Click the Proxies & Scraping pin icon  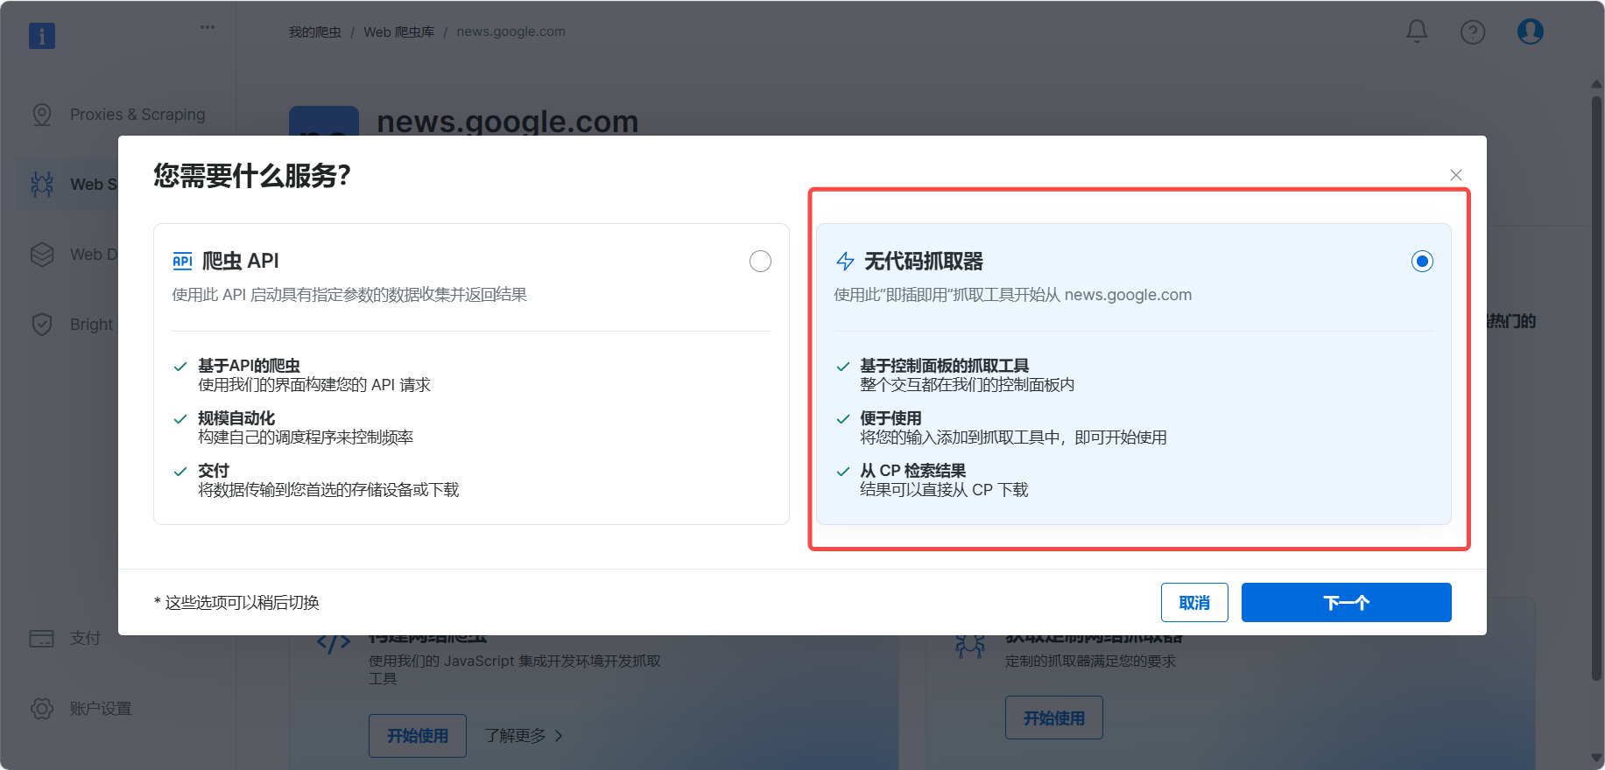pyautogui.click(x=42, y=115)
